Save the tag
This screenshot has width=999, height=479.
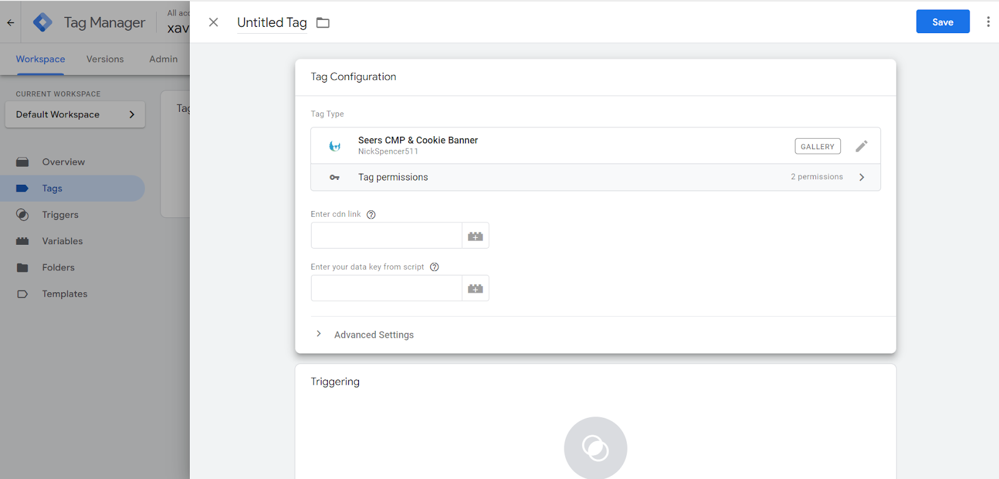(x=943, y=22)
